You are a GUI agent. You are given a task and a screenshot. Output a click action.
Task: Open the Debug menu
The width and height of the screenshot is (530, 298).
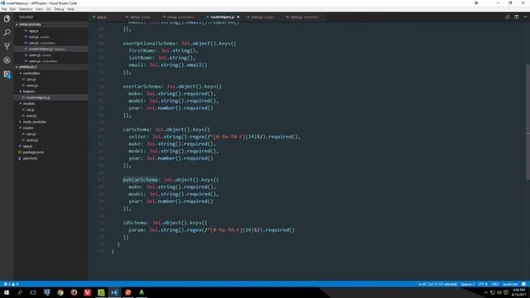(x=59, y=9)
